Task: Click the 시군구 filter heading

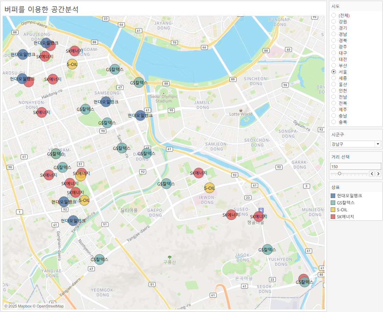Action: (338, 135)
